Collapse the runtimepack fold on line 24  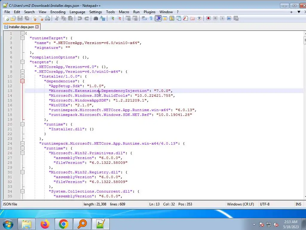[22, 143]
